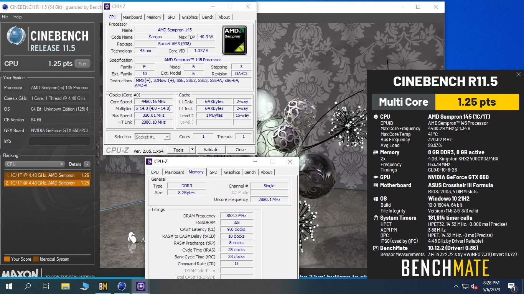The height and width of the screenshot is (294, 524).
Task: Open Bench tab in lower CPU-Z
Action: coord(250,172)
